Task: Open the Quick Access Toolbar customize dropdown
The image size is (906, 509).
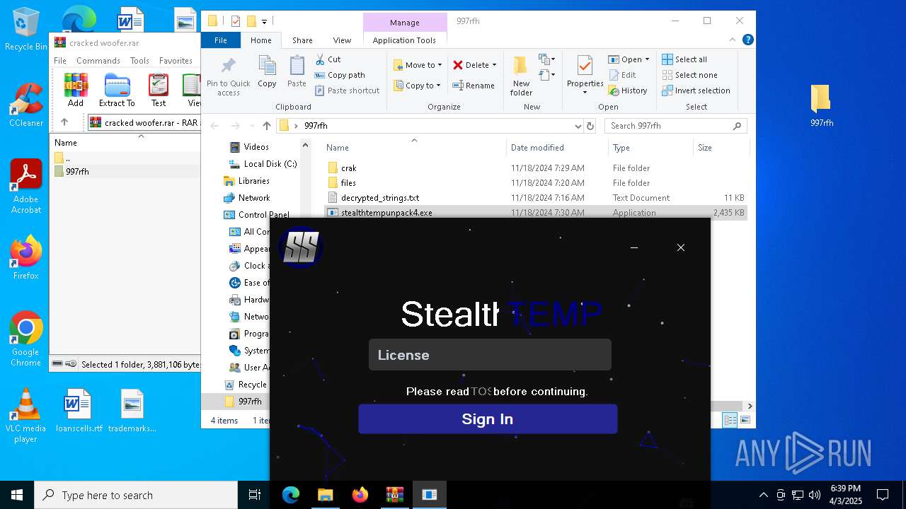Action: tap(265, 21)
